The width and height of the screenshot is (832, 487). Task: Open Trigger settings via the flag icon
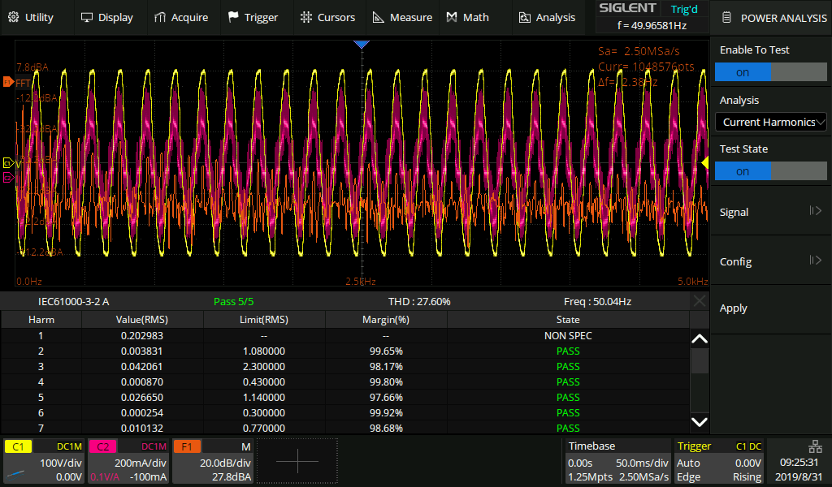pos(232,16)
